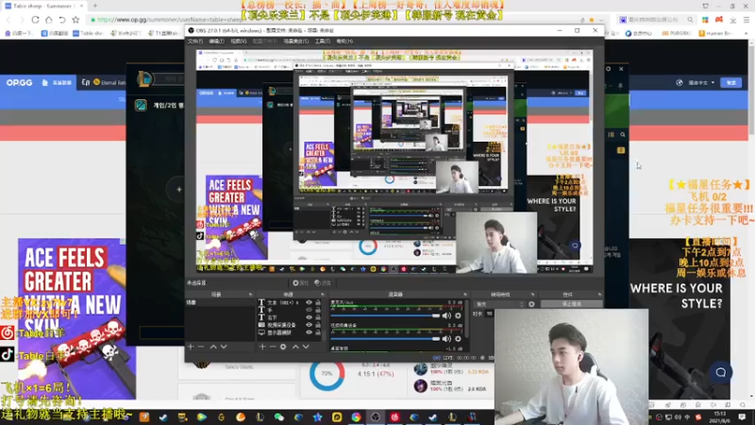
Task: Lock the 显示器捕获 source
Action: coord(318,332)
